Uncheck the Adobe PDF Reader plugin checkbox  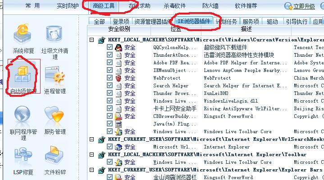point(110,63)
